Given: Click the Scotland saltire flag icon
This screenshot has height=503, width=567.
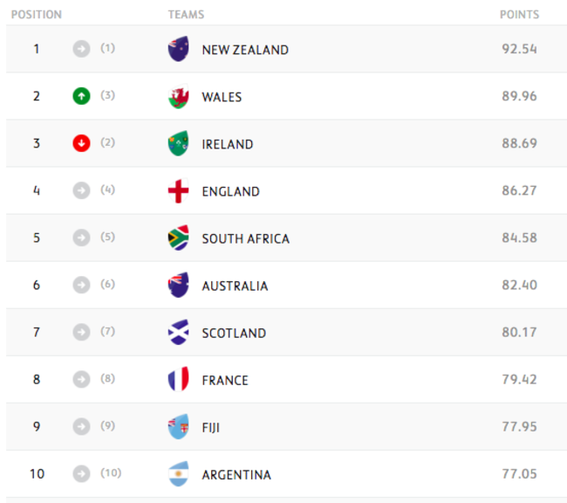Looking at the screenshot, I should 179,333.
